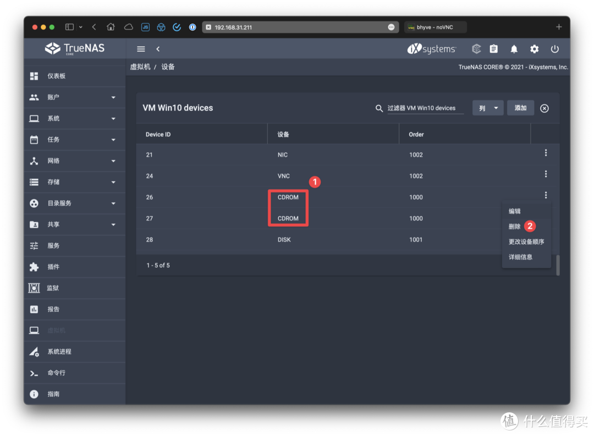Open Guide (指南) info icon
The image size is (594, 436).
click(34, 394)
